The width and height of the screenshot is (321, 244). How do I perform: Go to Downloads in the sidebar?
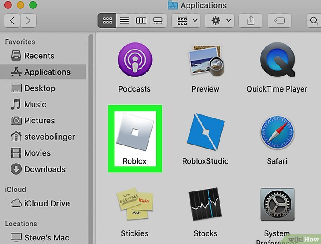click(x=45, y=169)
